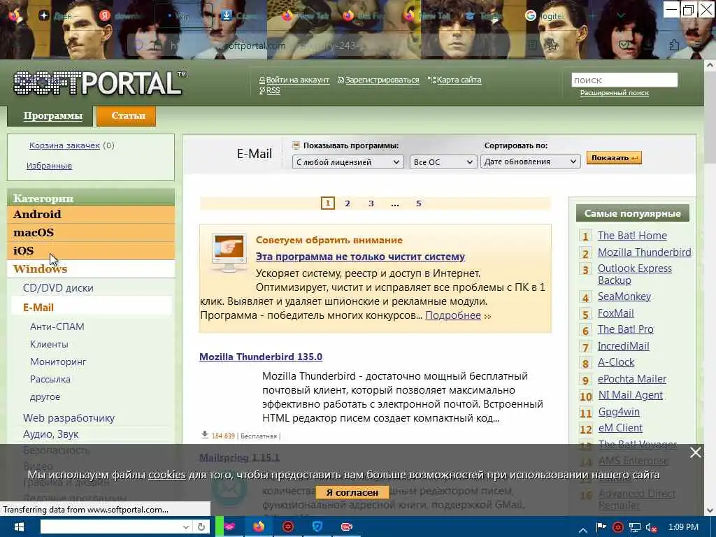Open the Мониторинг subcategory

coord(58,361)
